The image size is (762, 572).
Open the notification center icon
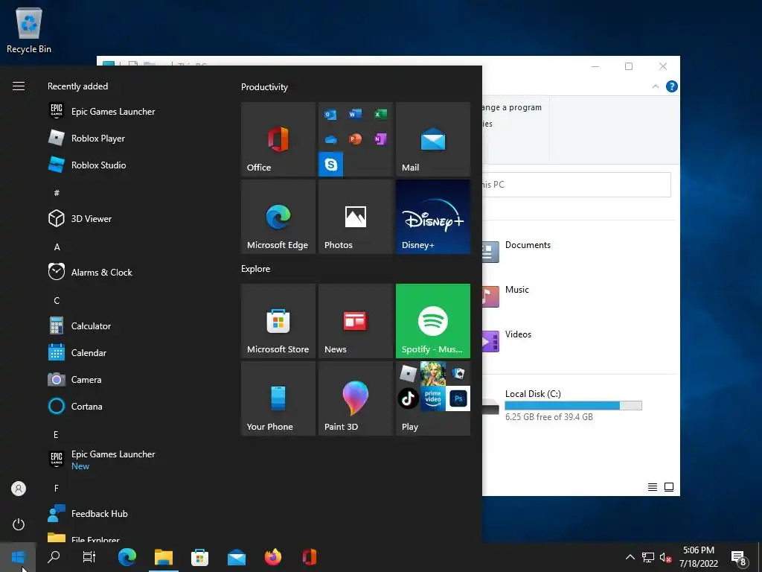click(x=739, y=557)
